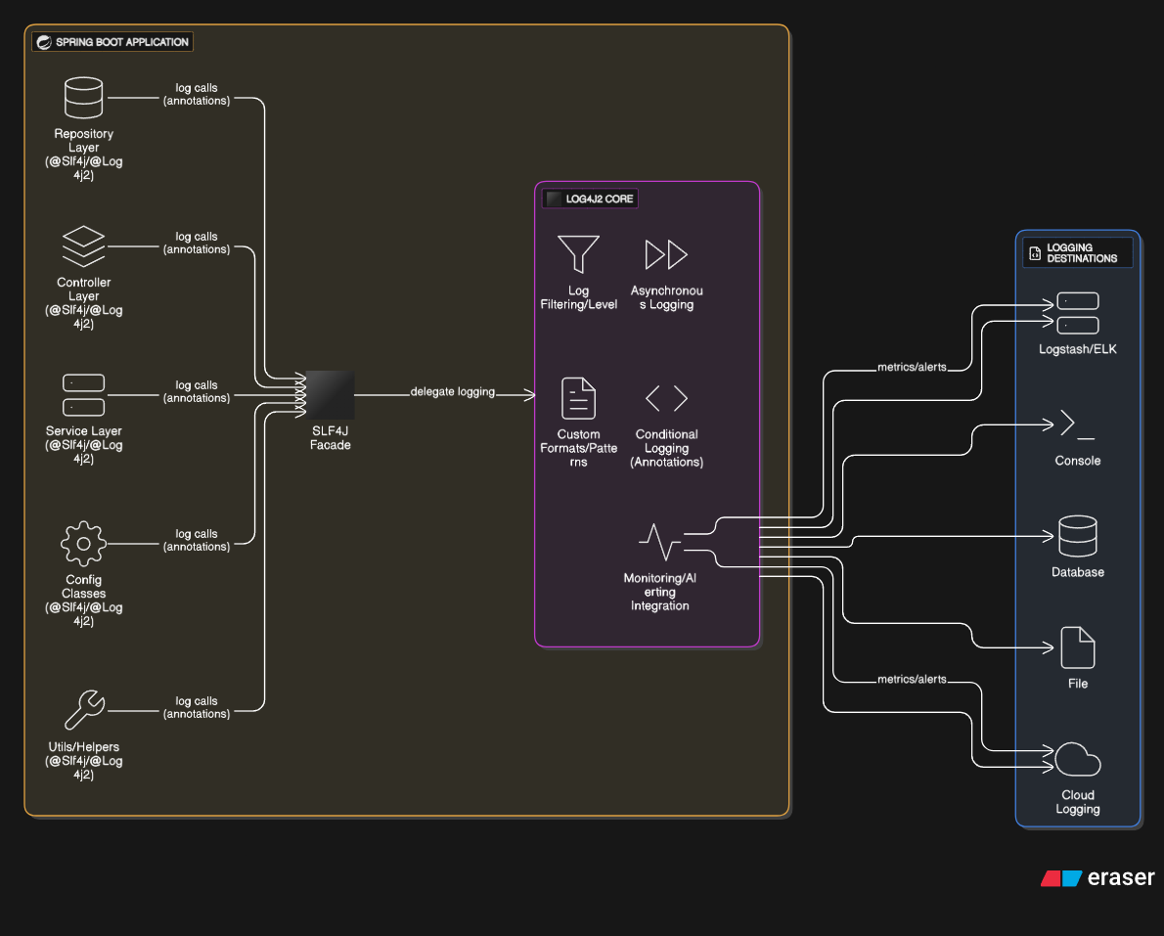Image resolution: width=1164 pixels, height=936 pixels.
Task: Click the File destination icon
Action: (x=1077, y=647)
